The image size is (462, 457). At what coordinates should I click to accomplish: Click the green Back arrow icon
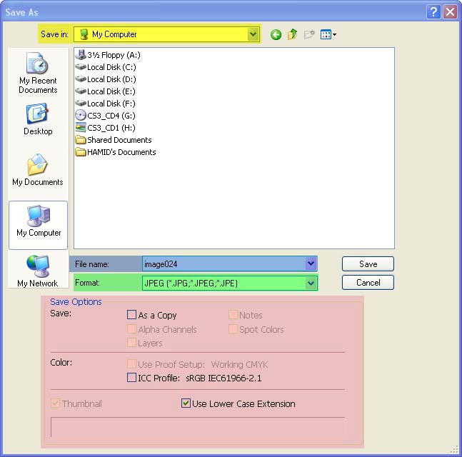coord(276,35)
